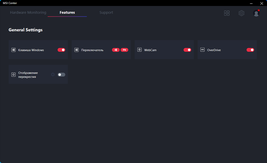Click the crosshair display card icon

pyautogui.click(x=13, y=74)
